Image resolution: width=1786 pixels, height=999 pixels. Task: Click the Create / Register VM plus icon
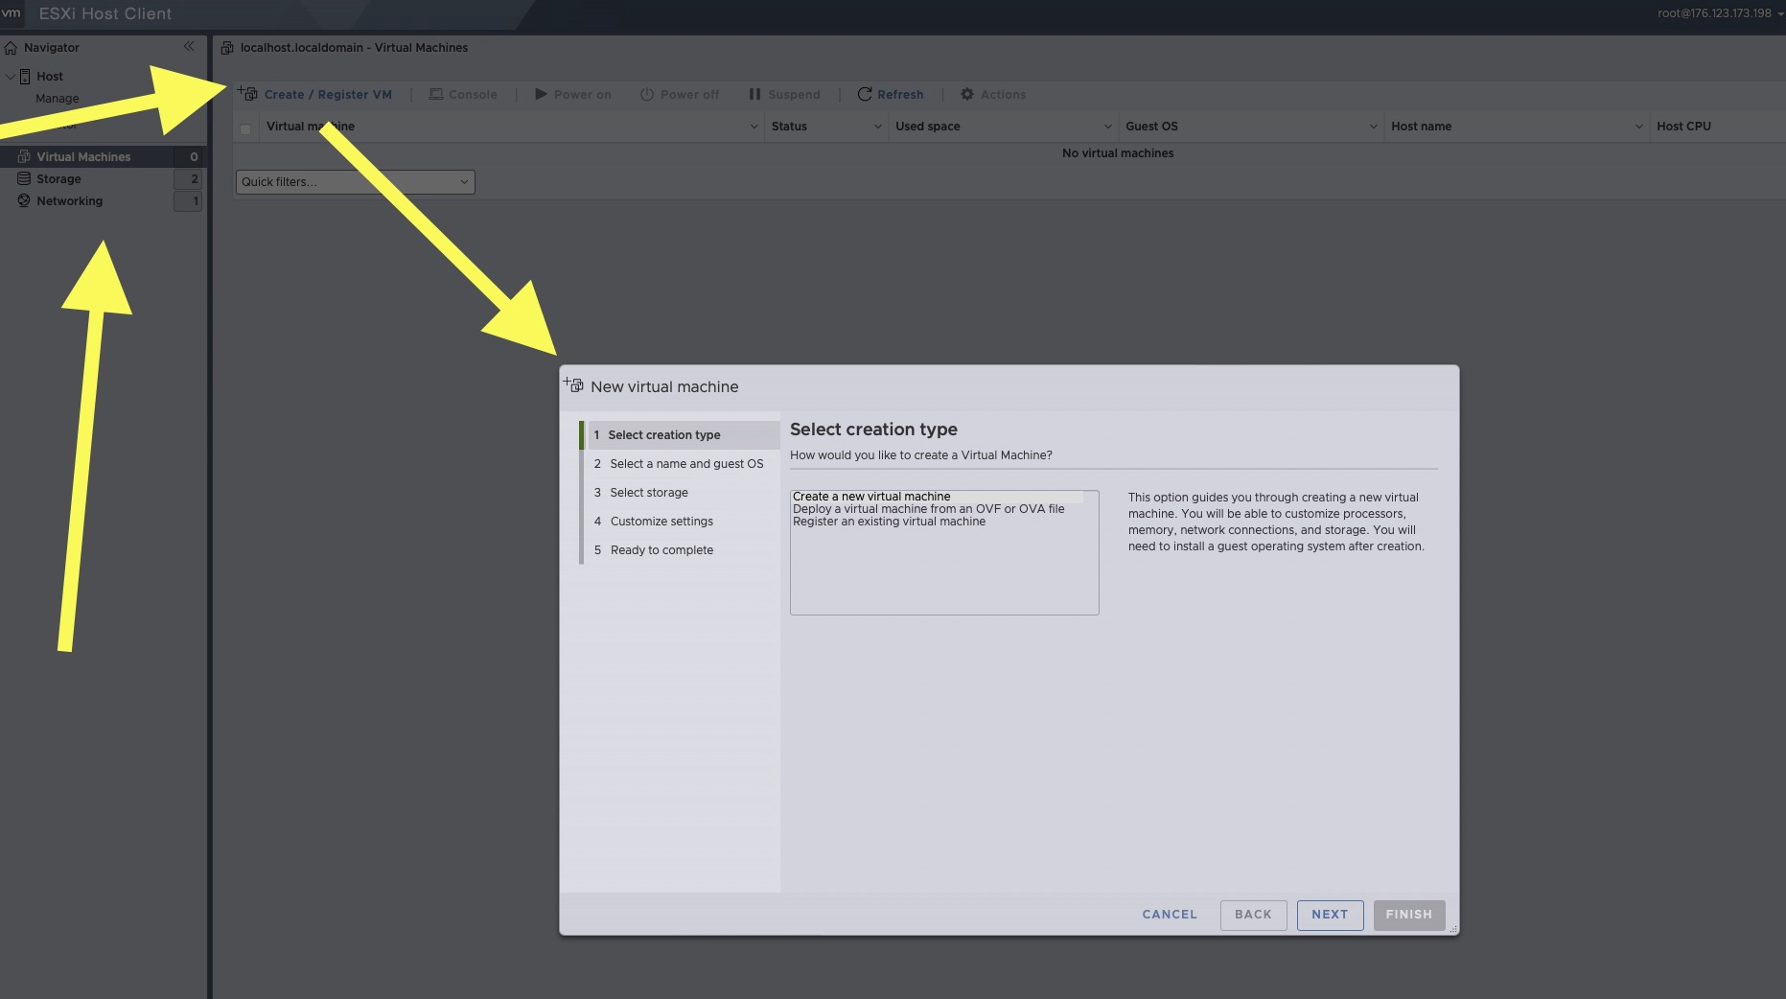(x=247, y=93)
